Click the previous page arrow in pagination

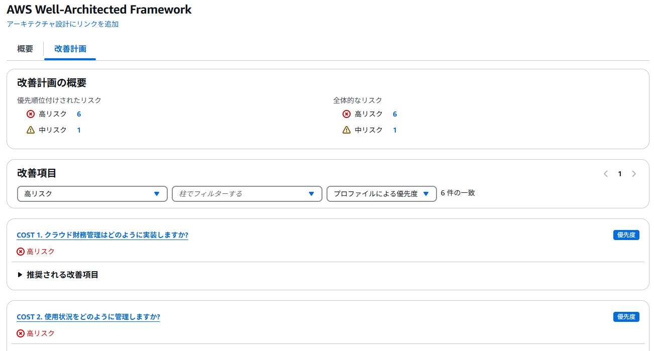tap(606, 174)
